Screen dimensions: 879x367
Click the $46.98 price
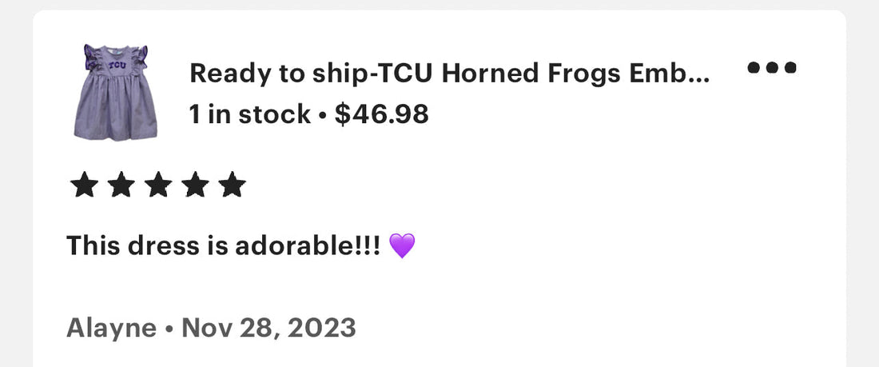(382, 114)
